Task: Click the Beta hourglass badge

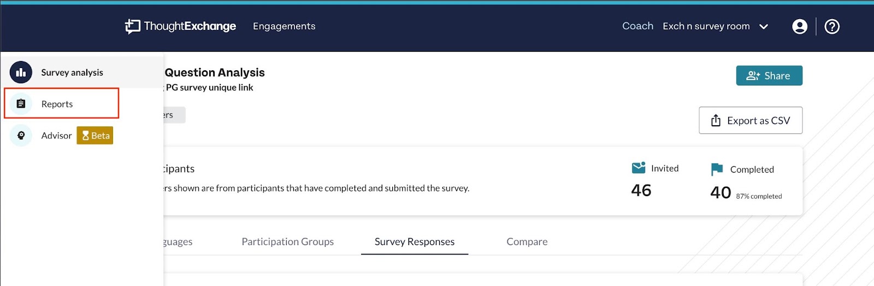Action: 95,136
